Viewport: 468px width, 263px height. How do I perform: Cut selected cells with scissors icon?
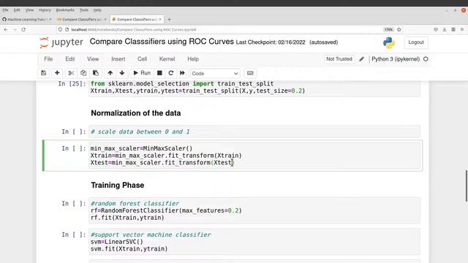(x=71, y=73)
